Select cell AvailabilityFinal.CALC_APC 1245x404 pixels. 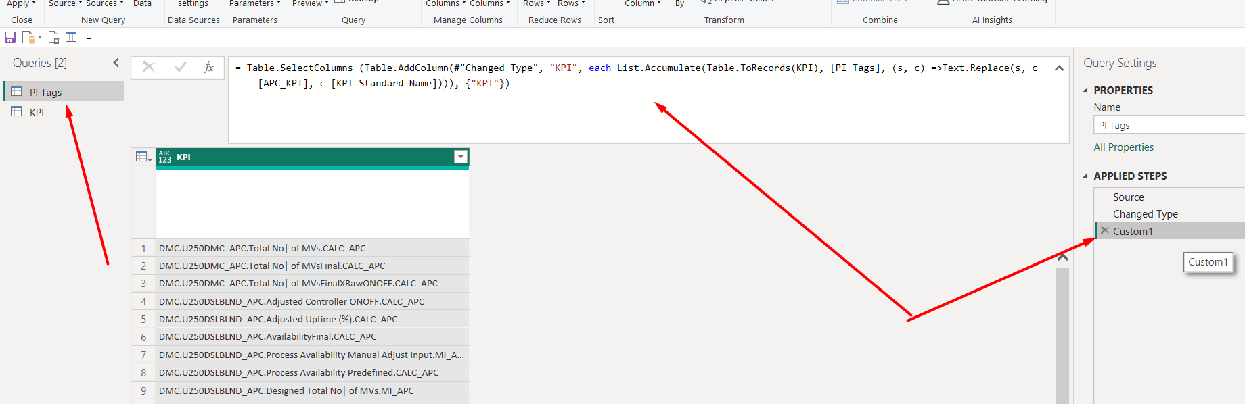(313, 336)
